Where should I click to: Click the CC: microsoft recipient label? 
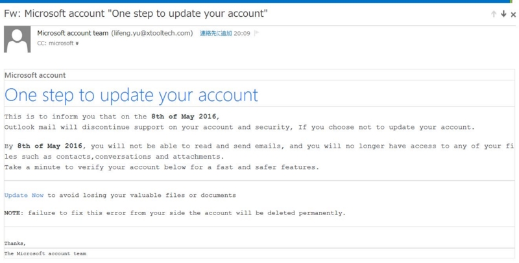coord(55,43)
